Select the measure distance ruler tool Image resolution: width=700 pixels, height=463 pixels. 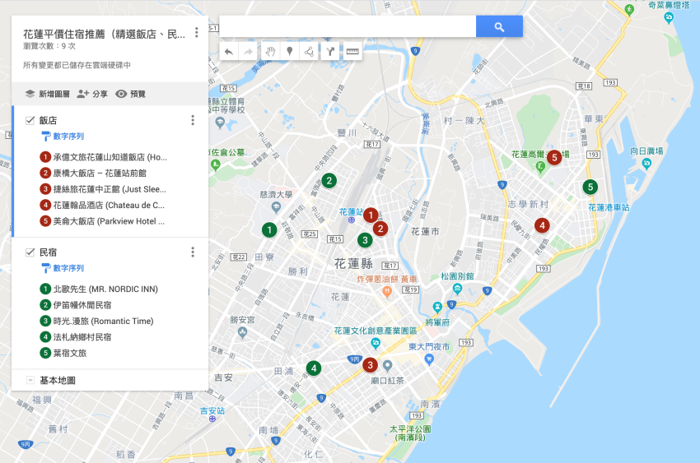(352, 52)
